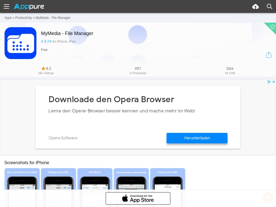This screenshot has height=207, width=276.
Task: Open the search magnifier icon
Action: tap(269, 6)
